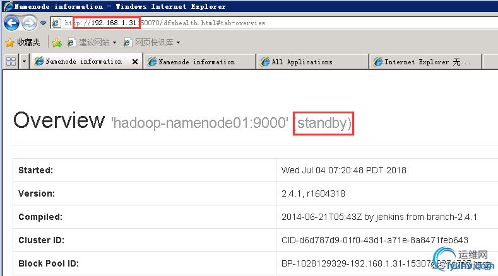Click the 'hadoop-namenode01:9000' text

(200, 123)
